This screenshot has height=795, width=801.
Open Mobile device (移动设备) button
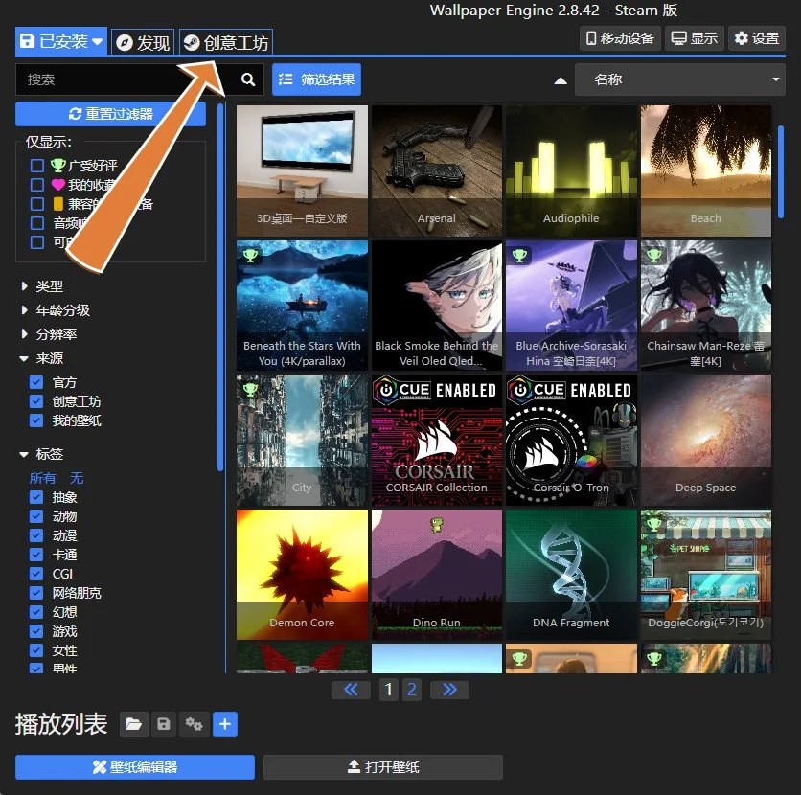click(x=620, y=38)
